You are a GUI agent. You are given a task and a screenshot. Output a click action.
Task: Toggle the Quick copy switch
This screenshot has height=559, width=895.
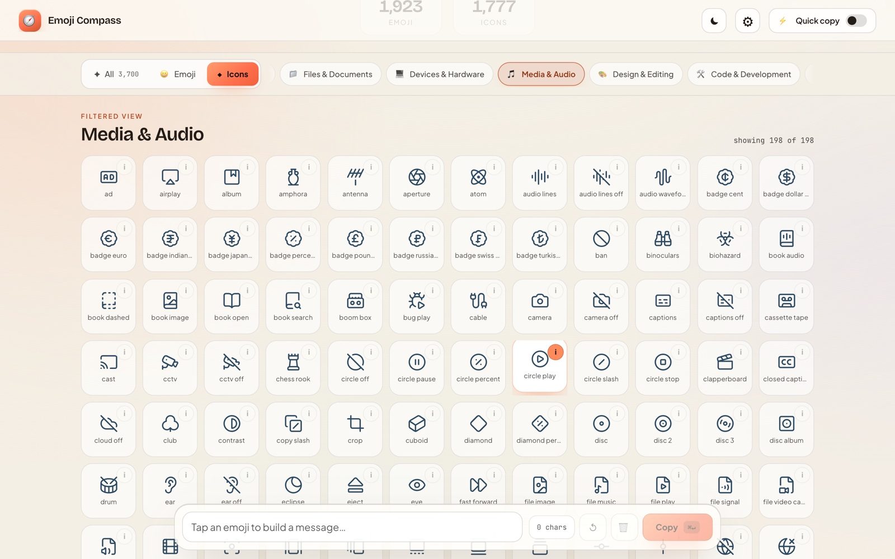tap(856, 21)
